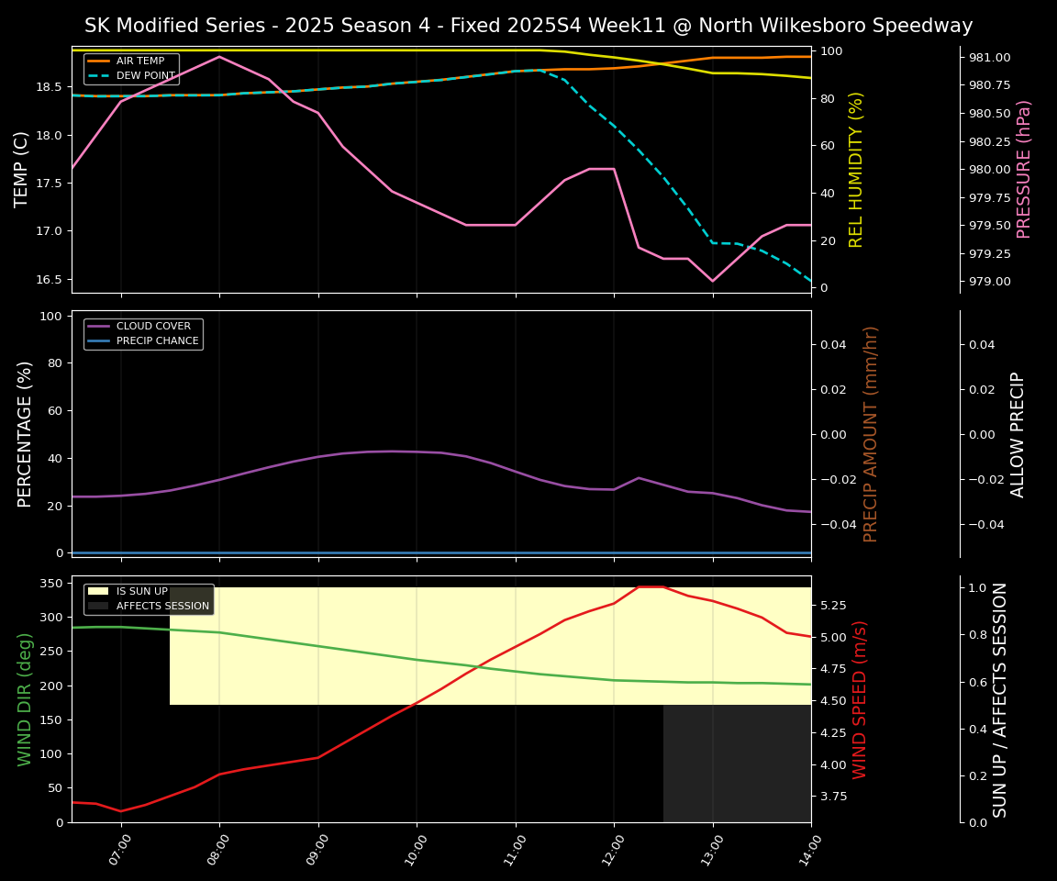1057x881 pixels.
Task: Select the REL HUMIDITY (%) axis label
Action: pos(856,169)
